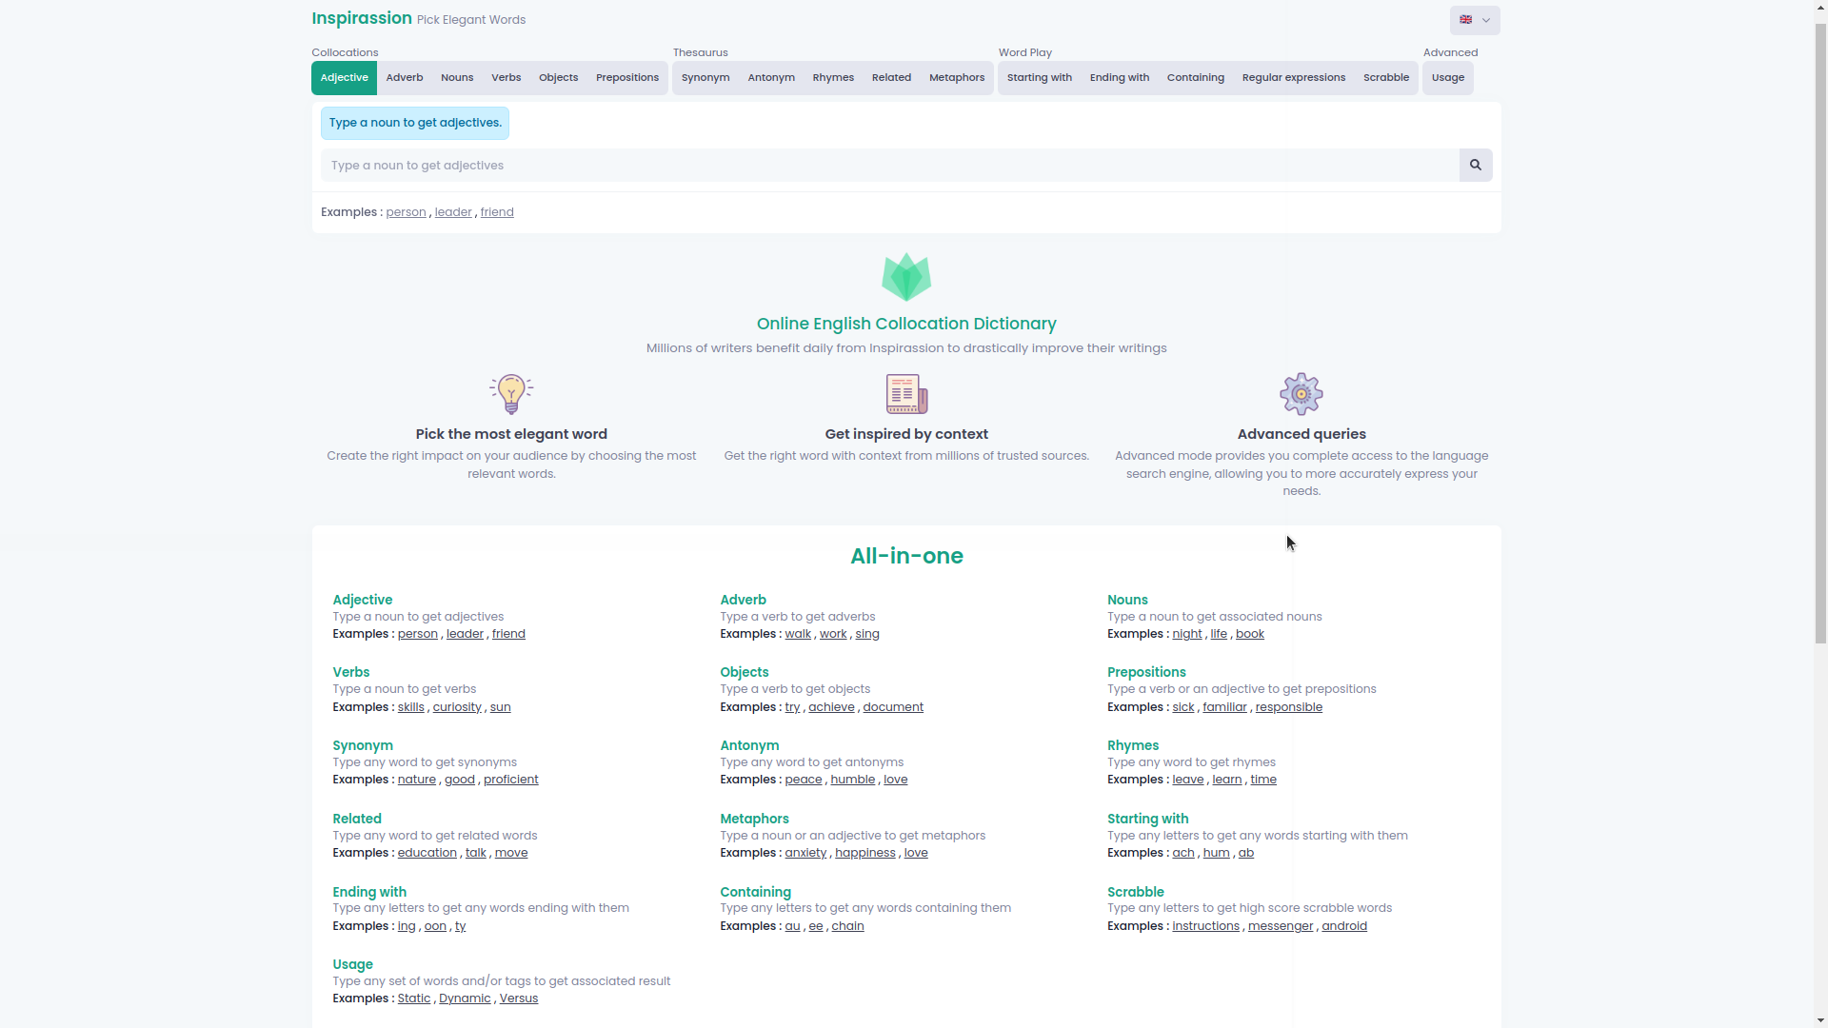
Task: Open the Usage heading in All-in-one
Action: coord(352,965)
